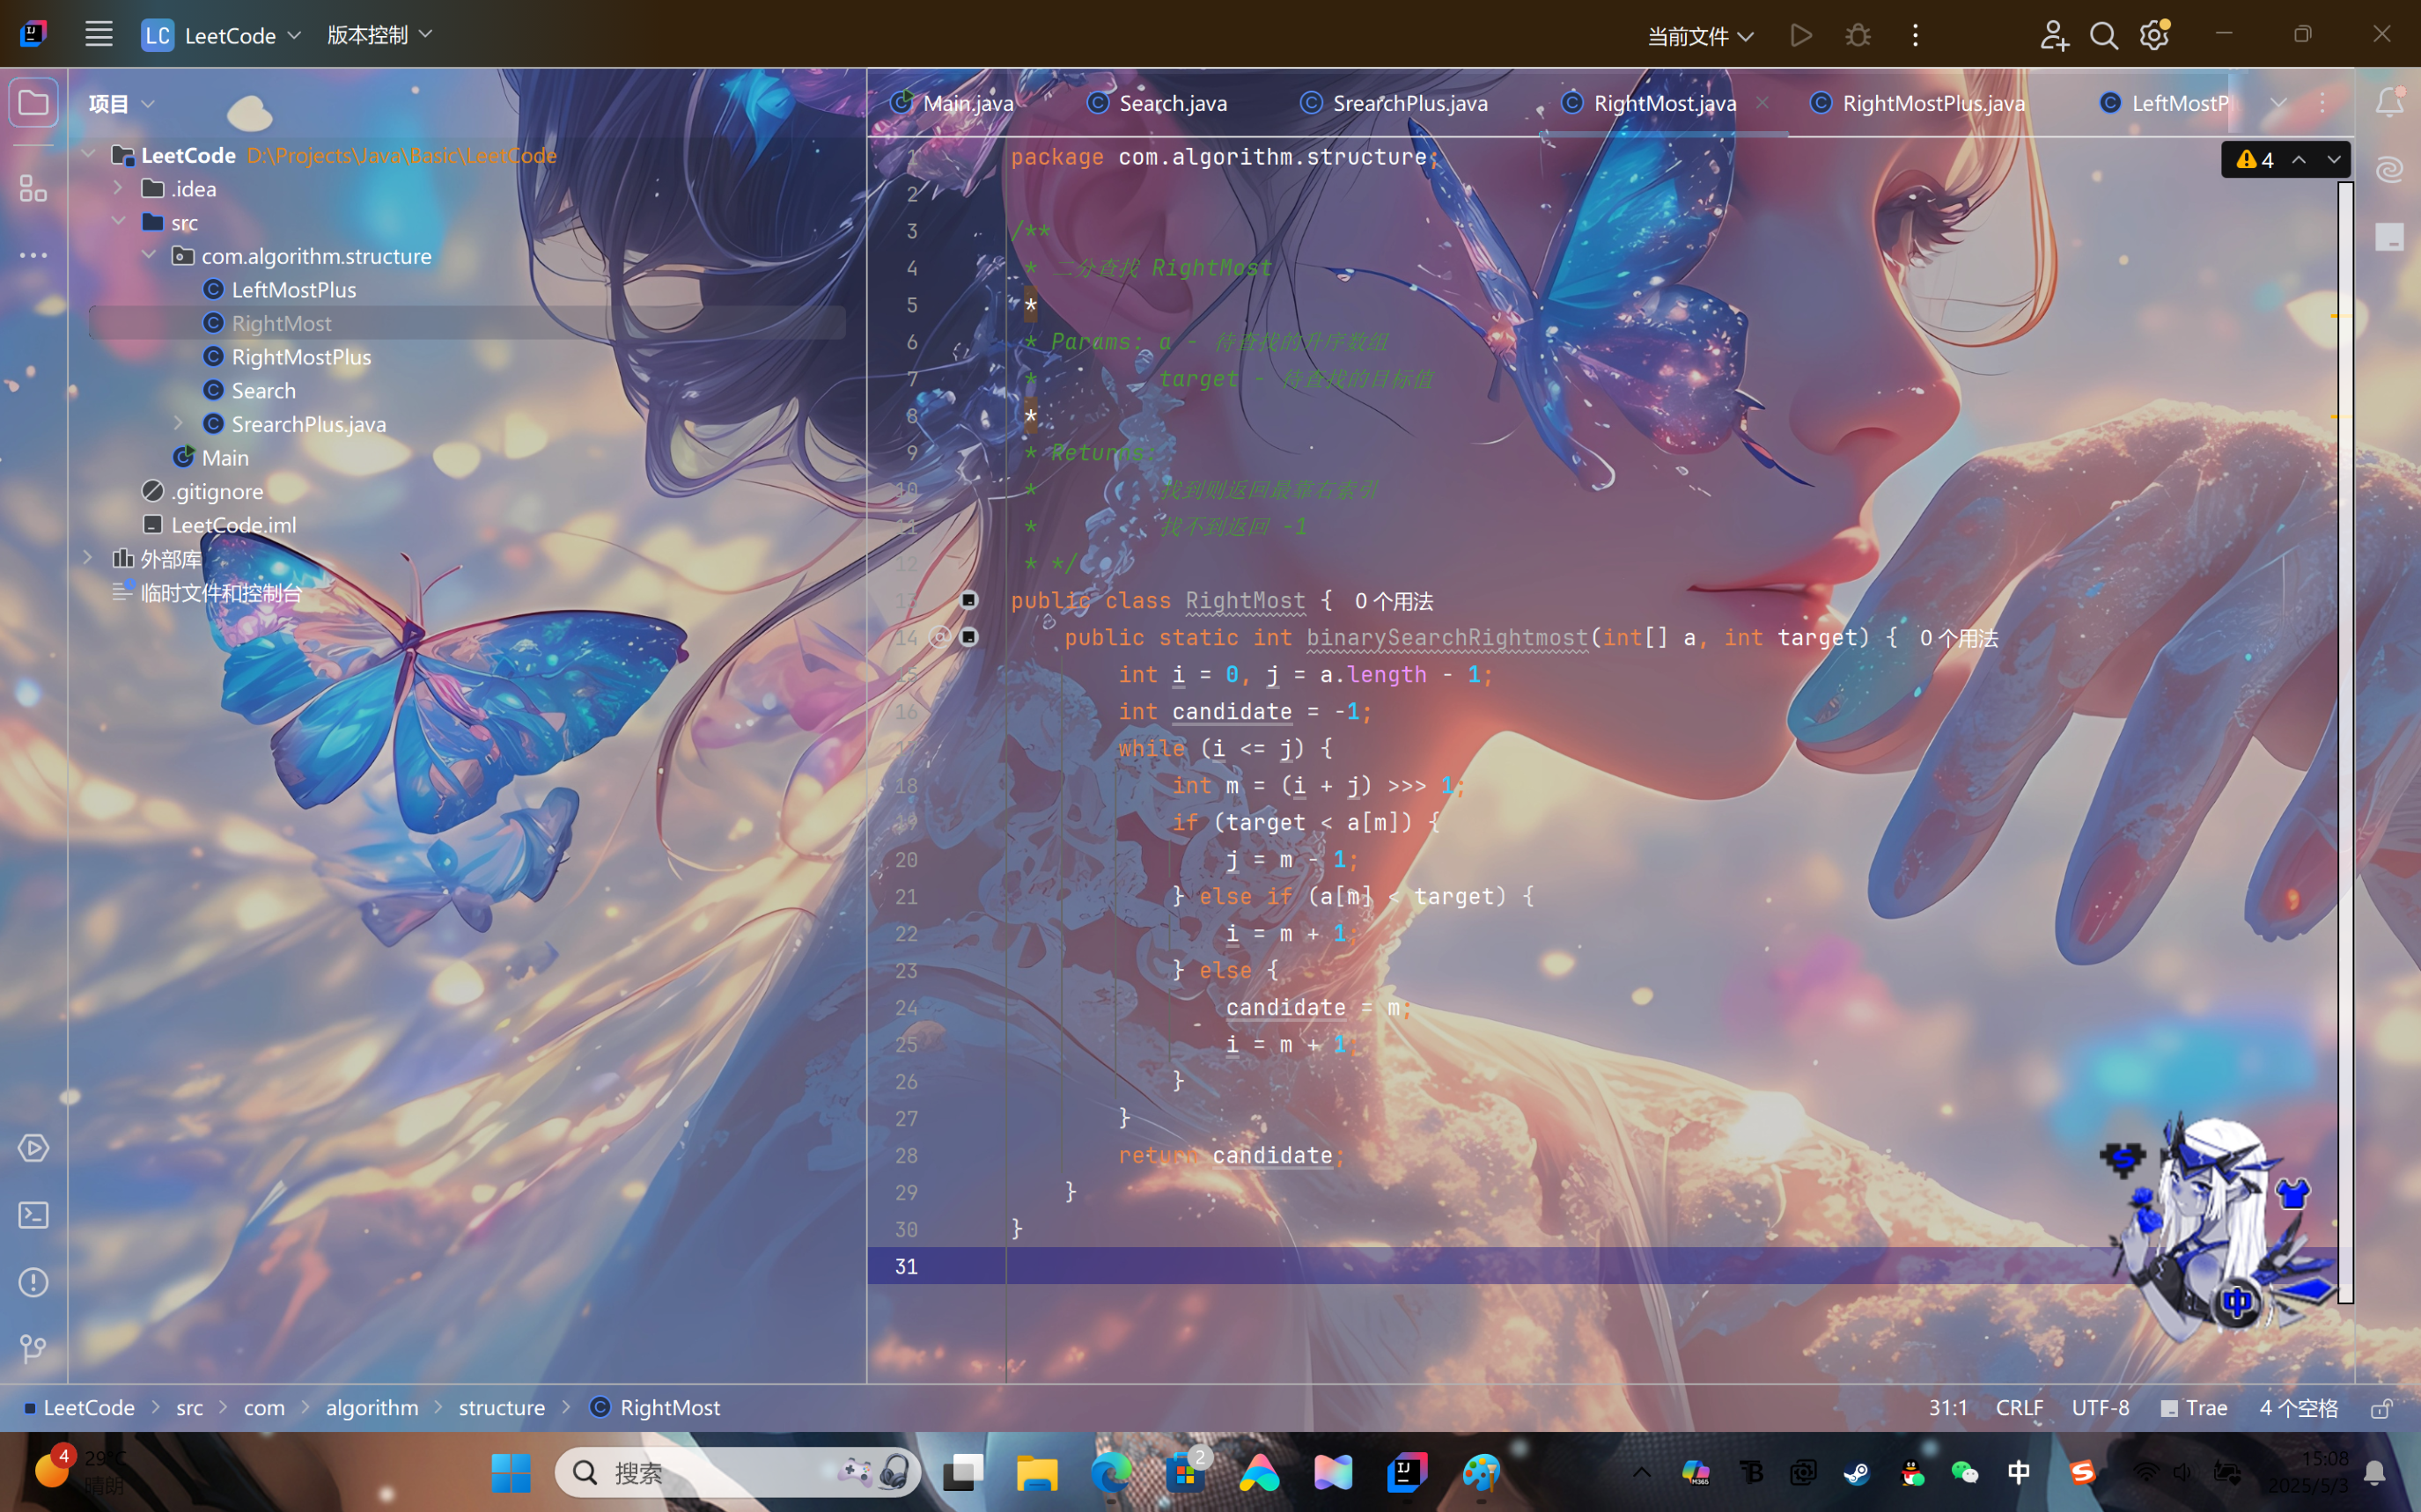
Task: Click Trae status bar widget
Action: point(2194,1408)
